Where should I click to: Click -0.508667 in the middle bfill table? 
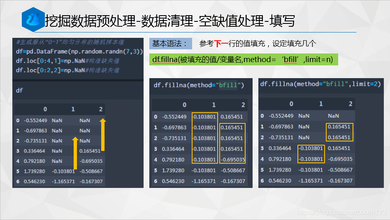pyautogui.click(x=233, y=171)
